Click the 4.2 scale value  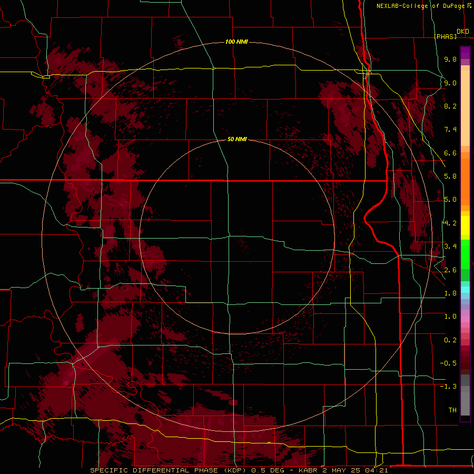(x=450, y=223)
